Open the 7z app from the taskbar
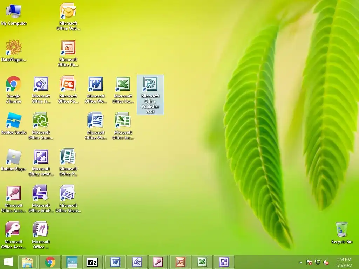This screenshot has width=359, height=269. [x=92, y=262]
